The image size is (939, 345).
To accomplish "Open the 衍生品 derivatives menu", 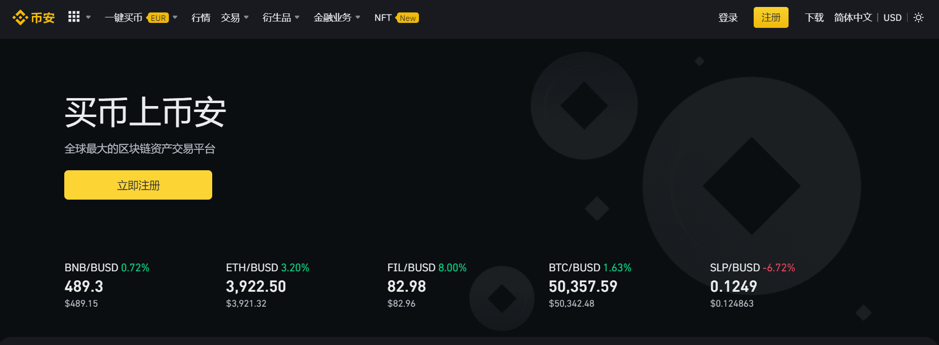I will [x=276, y=18].
